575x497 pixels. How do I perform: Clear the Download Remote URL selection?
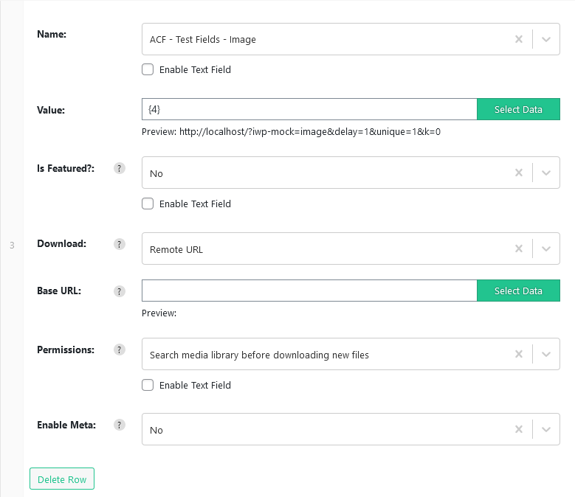[x=518, y=248]
